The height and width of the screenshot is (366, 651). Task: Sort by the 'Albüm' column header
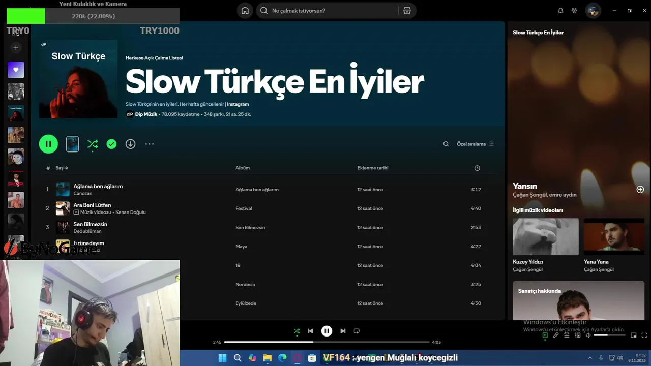pos(243,168)
